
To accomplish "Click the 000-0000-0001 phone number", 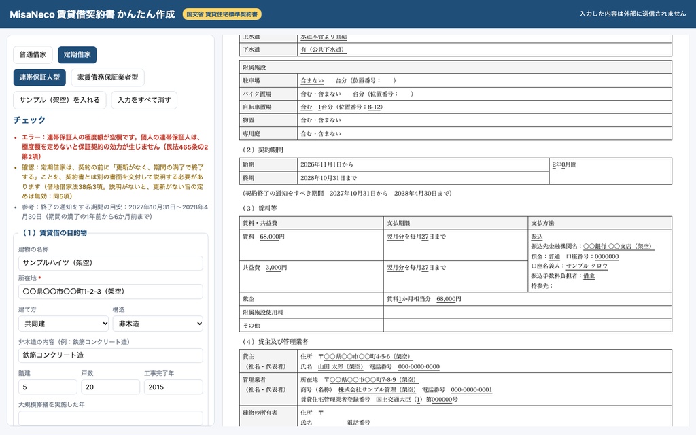I will (x=472, y=389).
